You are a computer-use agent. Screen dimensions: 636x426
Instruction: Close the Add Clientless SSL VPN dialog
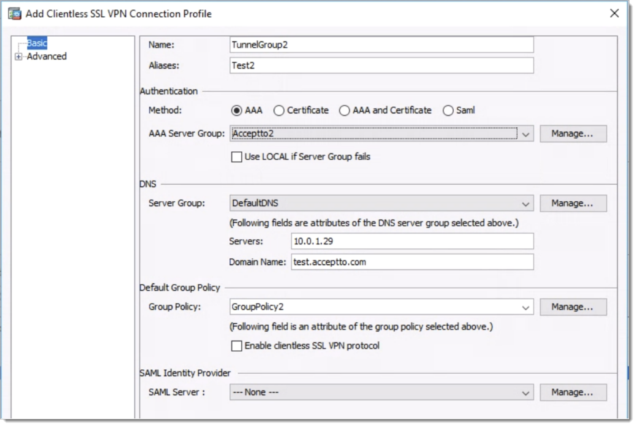point(614,13)
